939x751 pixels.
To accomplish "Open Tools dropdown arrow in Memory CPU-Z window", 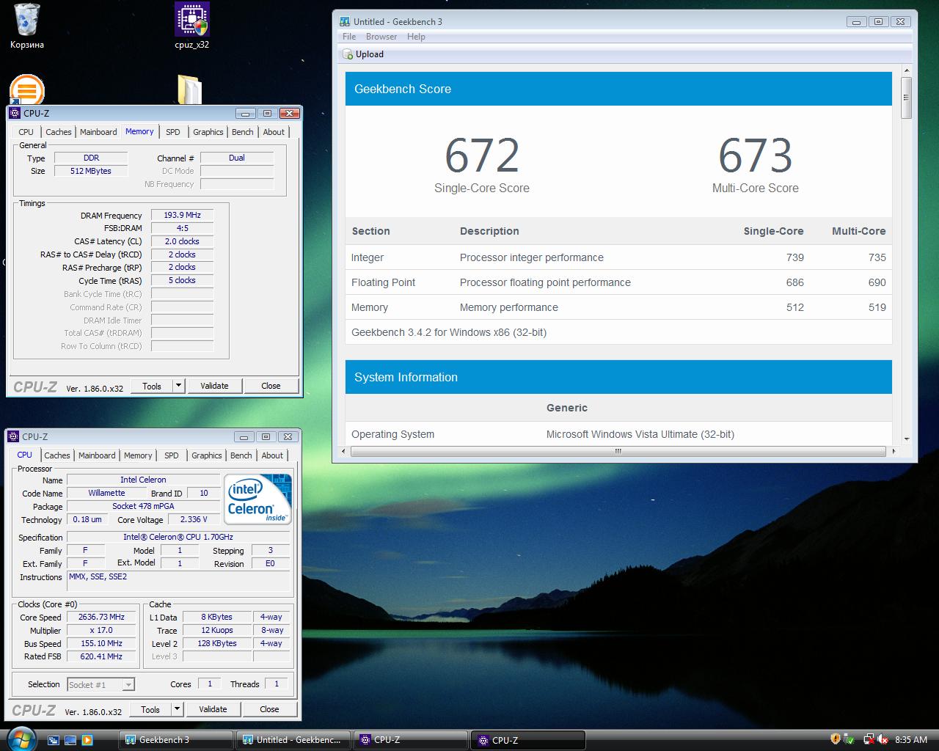I will click(x=178, y=386).
